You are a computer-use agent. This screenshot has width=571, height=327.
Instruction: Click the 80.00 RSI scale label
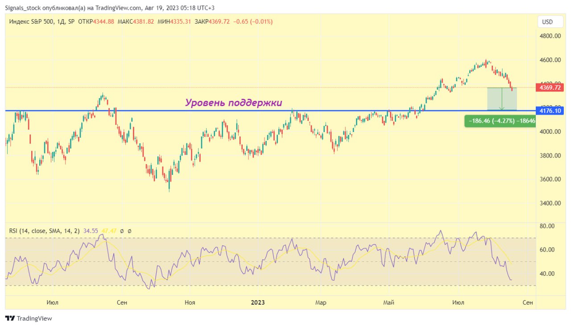click(547, 226)
